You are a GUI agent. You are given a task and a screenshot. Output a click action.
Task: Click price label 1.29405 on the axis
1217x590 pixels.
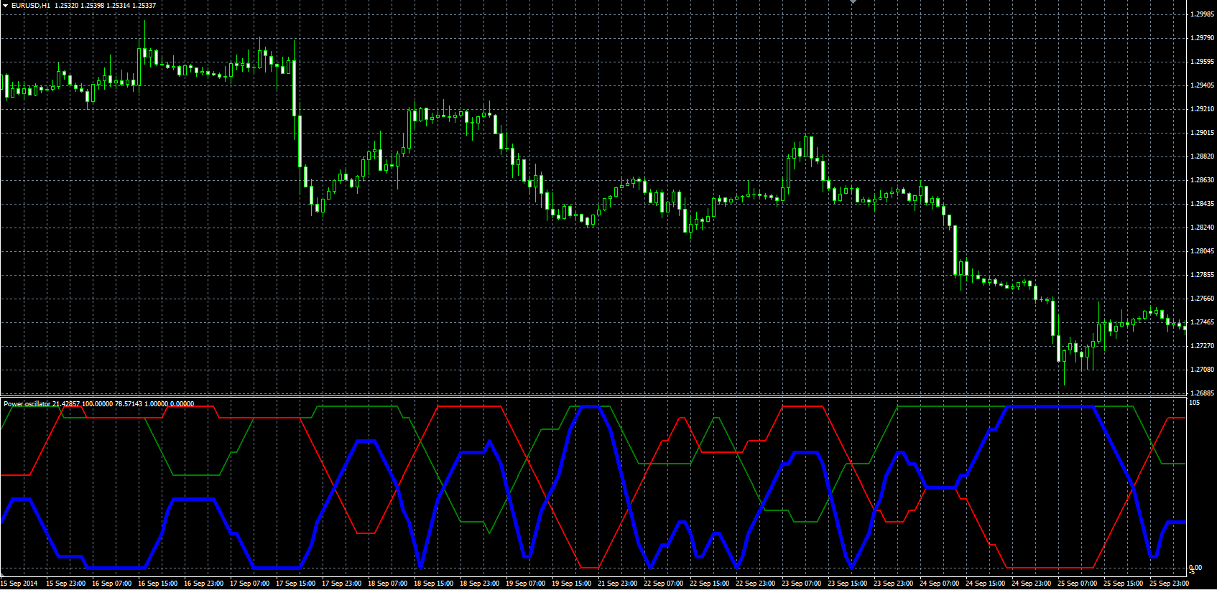pos(1202,85)
